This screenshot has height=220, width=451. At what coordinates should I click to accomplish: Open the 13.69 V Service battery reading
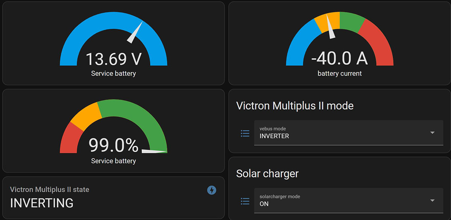coord(114,59)
